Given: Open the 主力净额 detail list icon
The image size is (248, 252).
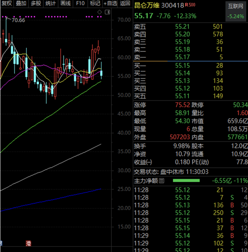Looking at the screenshot, I should coord(161,181).
